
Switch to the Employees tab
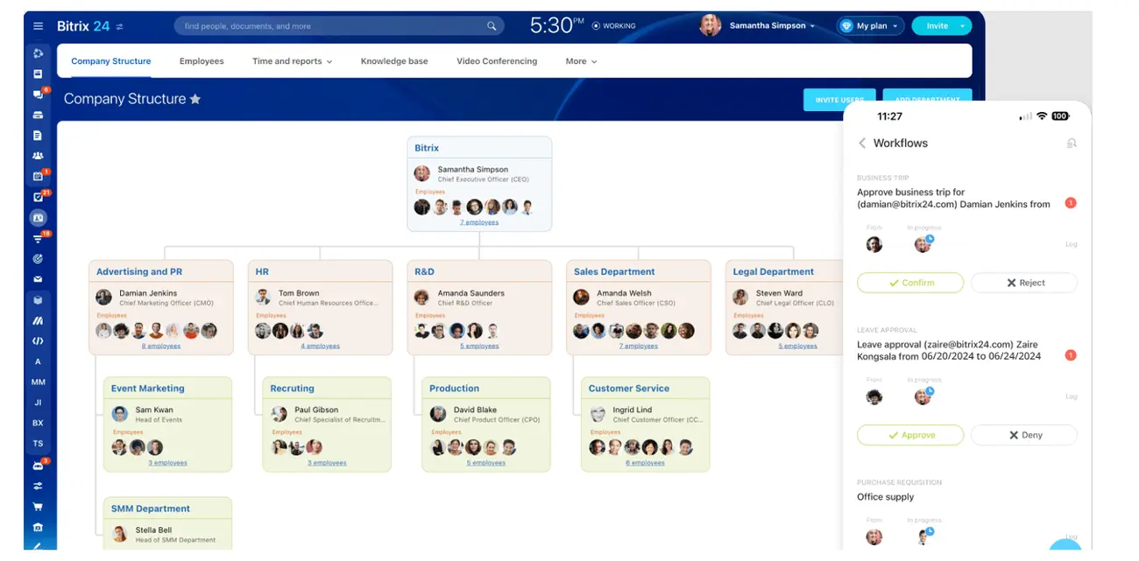(202, 61)
